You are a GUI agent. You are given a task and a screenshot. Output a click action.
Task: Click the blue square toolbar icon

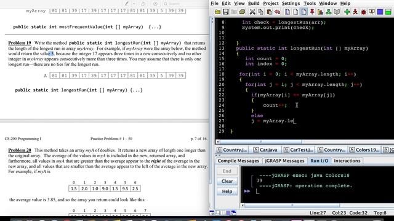click(380, 12)
